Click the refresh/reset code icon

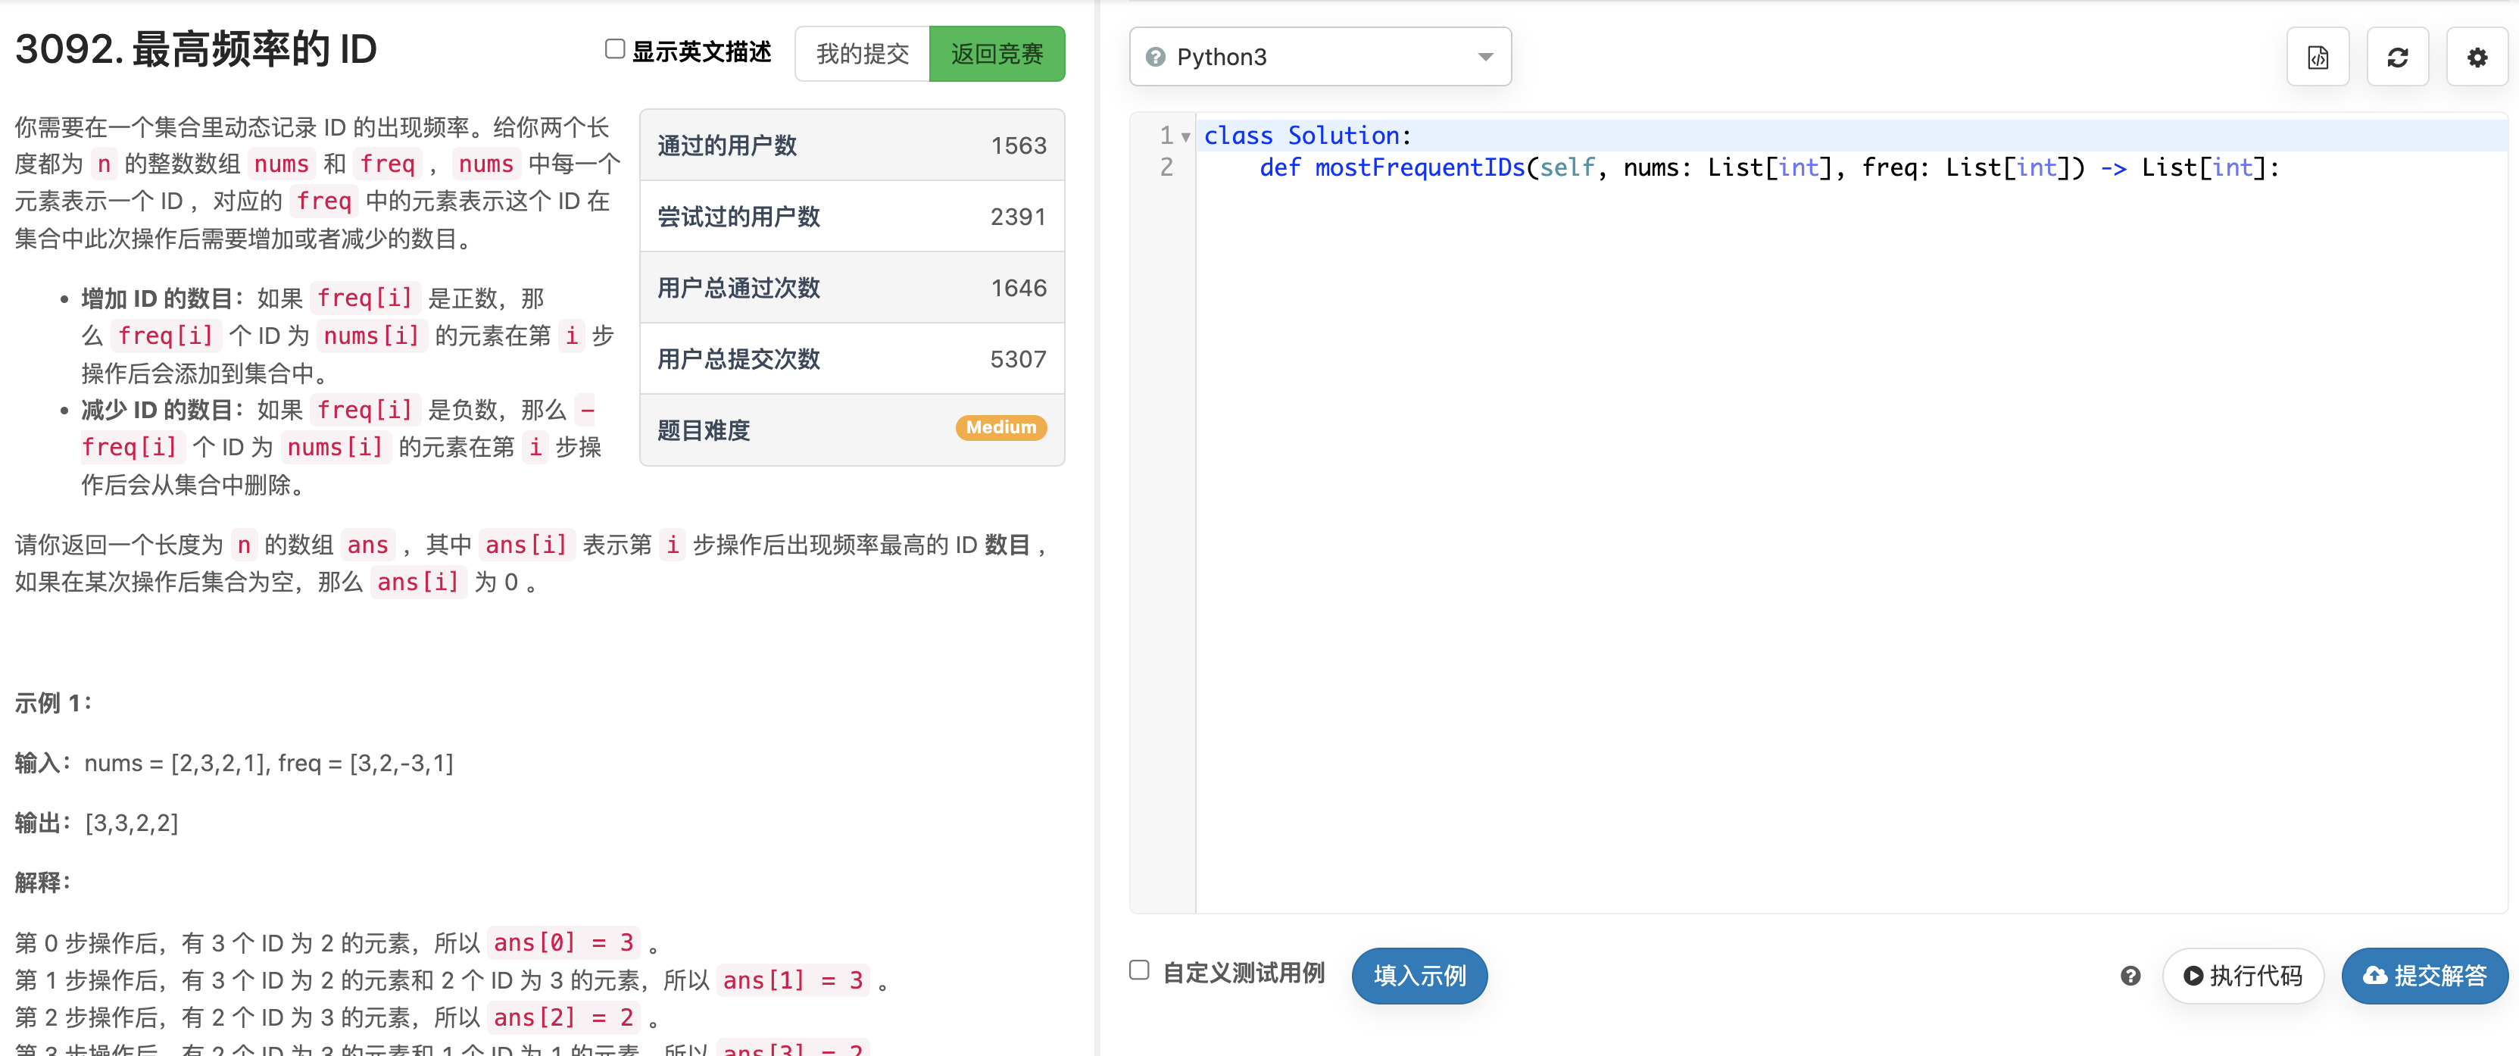(x=2397, y=58)
